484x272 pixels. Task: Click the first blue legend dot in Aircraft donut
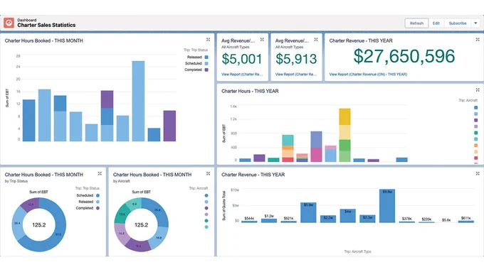click(206, 195)
